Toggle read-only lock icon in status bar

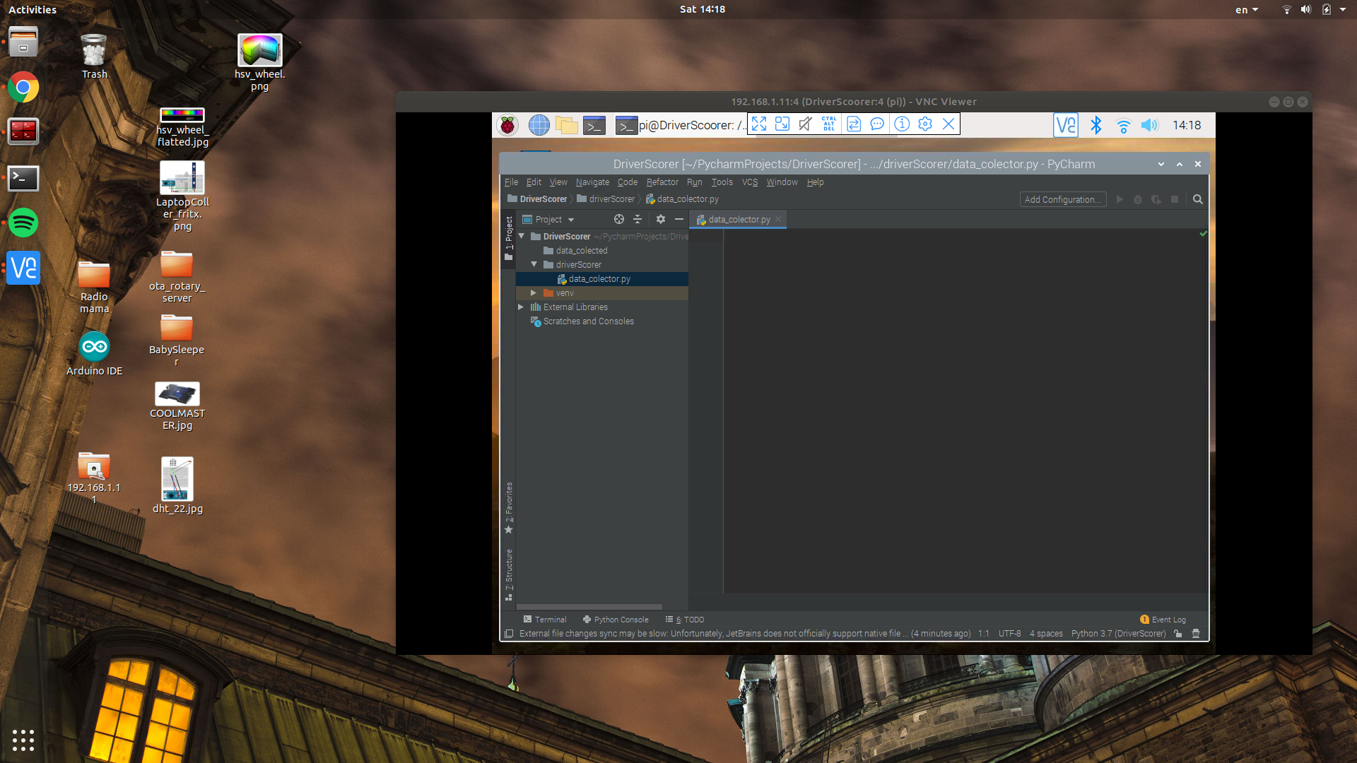click(1178, 634)
